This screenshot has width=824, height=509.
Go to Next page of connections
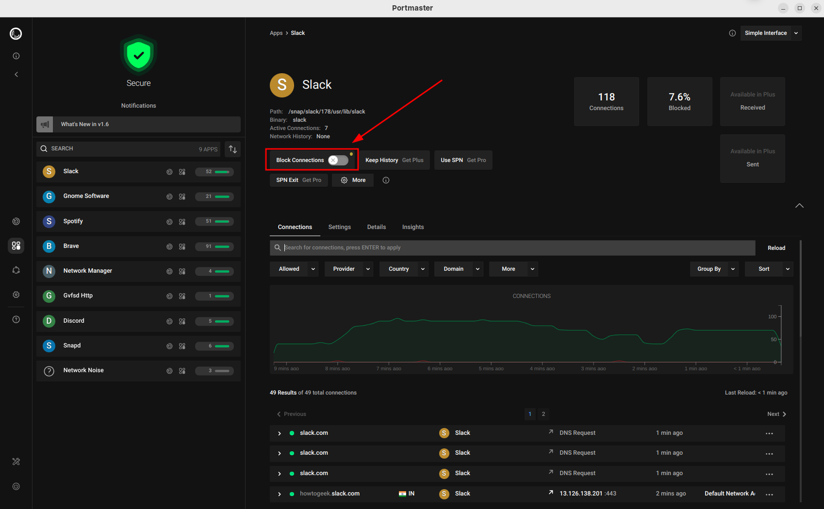[777, 414]
